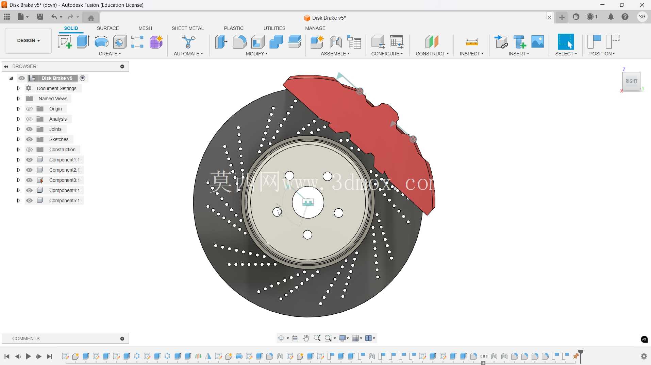Open the Bill of Materials tool

click(x=354, y=42)
